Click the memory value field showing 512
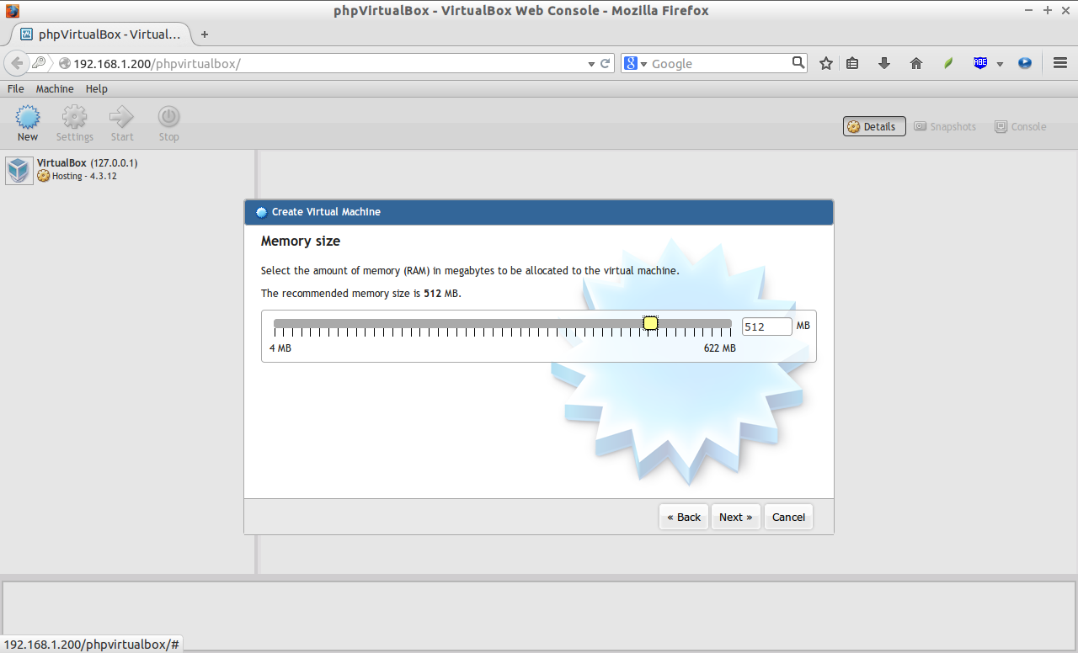This screenshot has height=653, width=1078. pos(767,326)
